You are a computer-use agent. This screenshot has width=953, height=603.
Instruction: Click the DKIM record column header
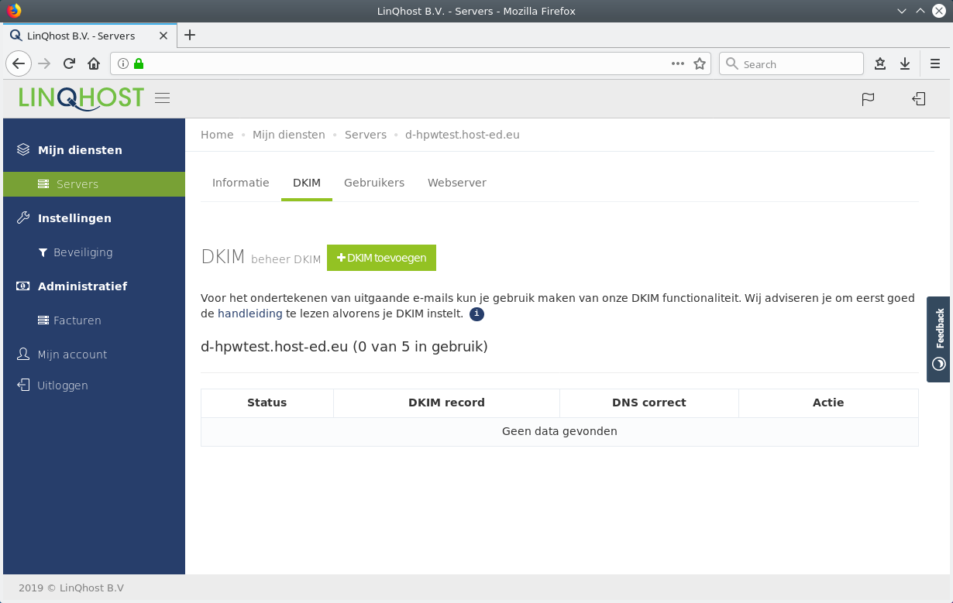coord(446,403)
